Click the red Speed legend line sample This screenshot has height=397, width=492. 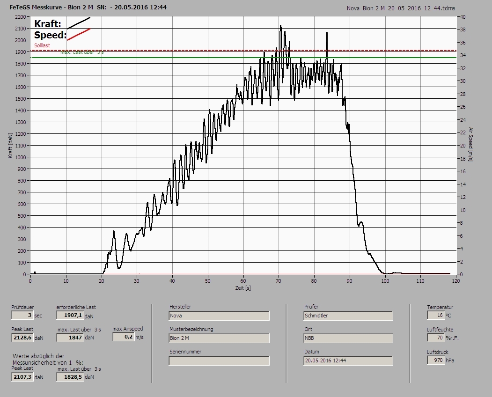[x=79, y=35]
